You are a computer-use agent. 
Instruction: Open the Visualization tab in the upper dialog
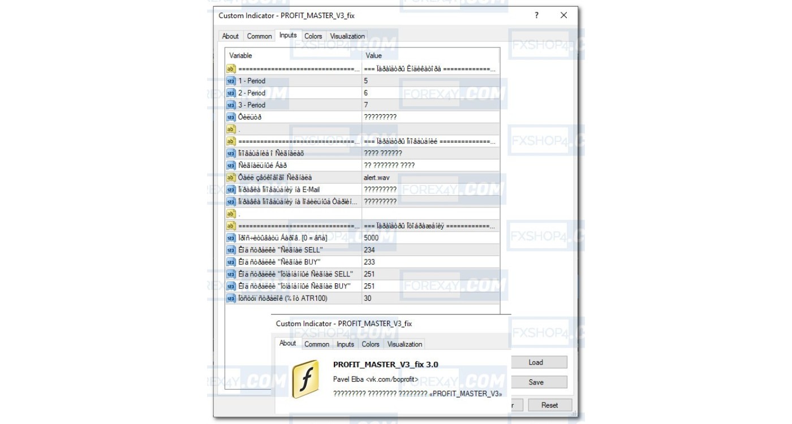click(347, 36)
